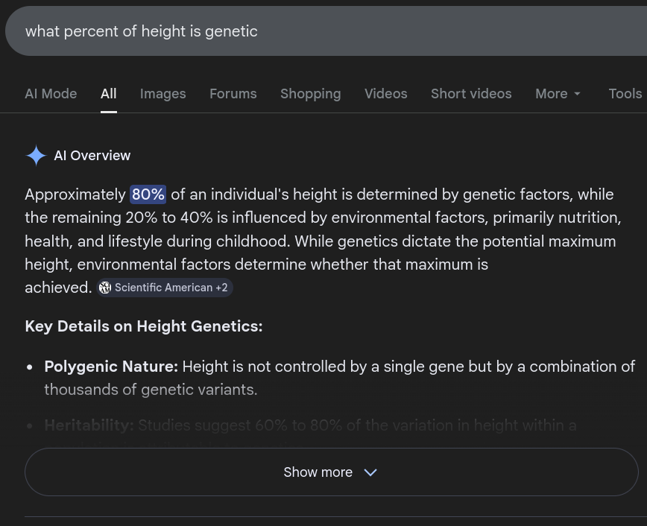Click the highlighted 80% text

(148, 194)
